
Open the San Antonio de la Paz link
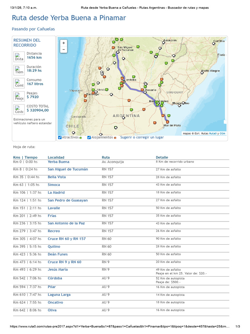pyautogui.click(x=66, y=223)
